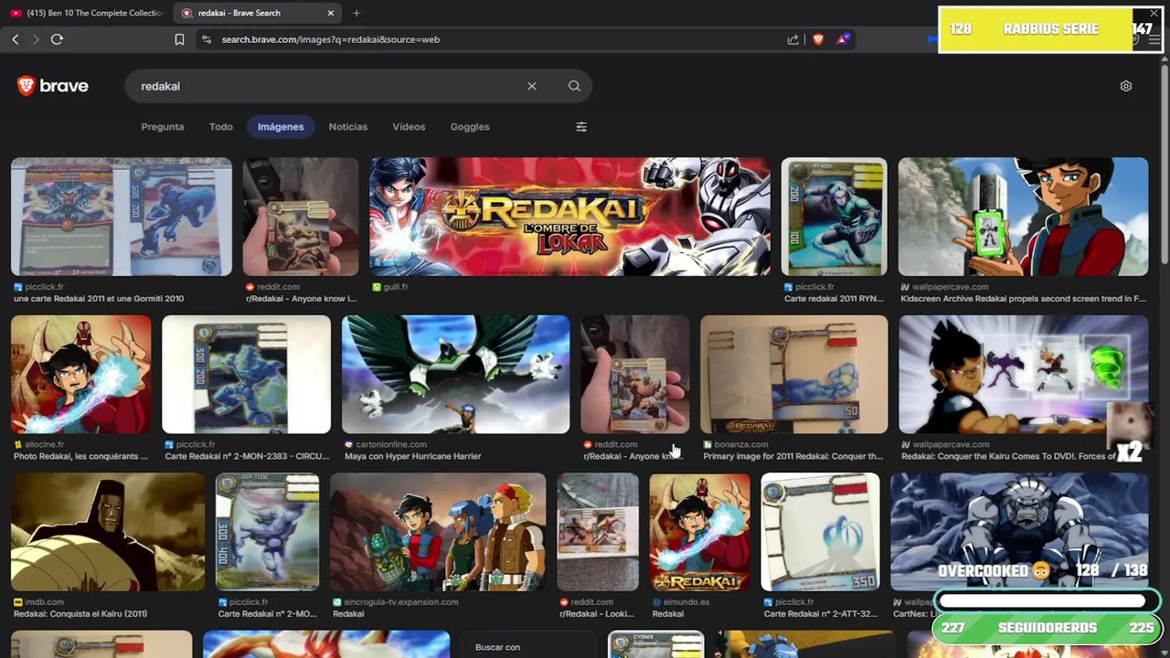The width and height of the screenshot is (1170, 658).
Task: Submit the search with the magnifier icon
Action: (x=574, y=86)
